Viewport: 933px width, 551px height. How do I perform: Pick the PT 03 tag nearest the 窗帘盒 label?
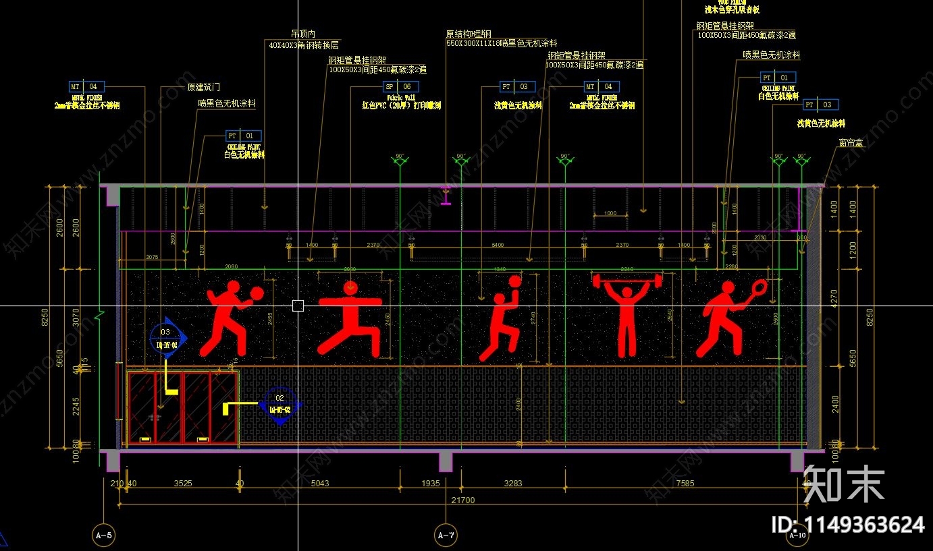coord(821,105)
